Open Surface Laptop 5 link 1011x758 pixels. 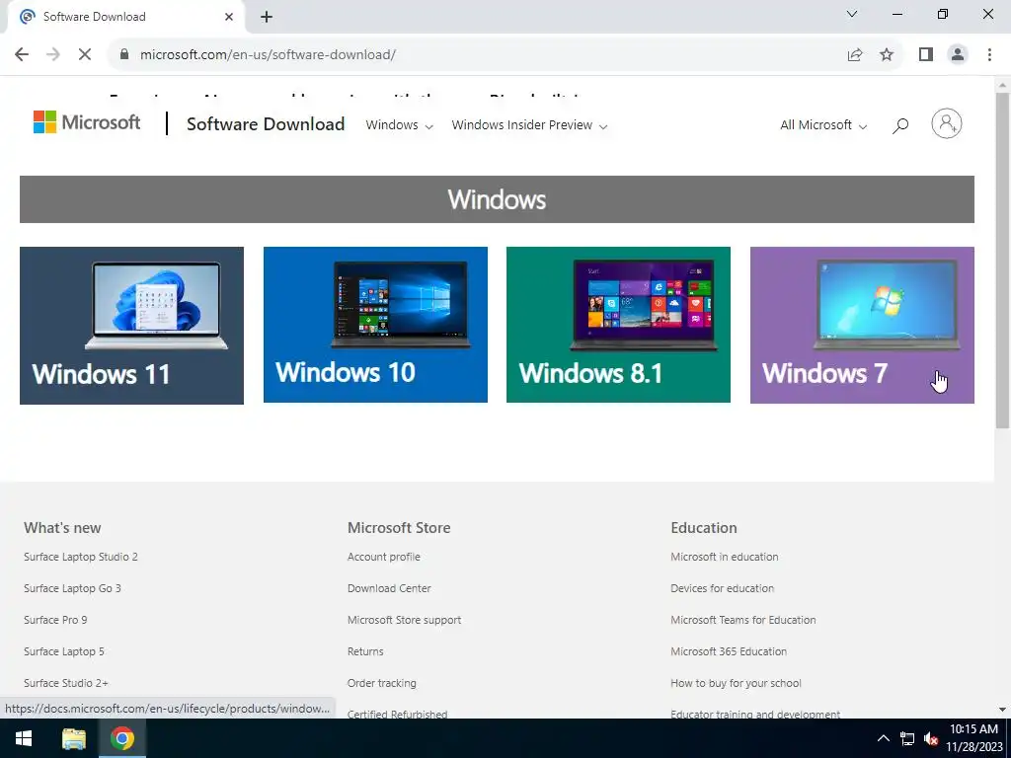tap(64, 651)
